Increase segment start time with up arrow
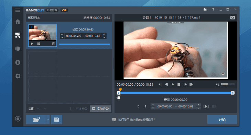The width and height of the screenshot is (251, 135). [x=62, y=34]
